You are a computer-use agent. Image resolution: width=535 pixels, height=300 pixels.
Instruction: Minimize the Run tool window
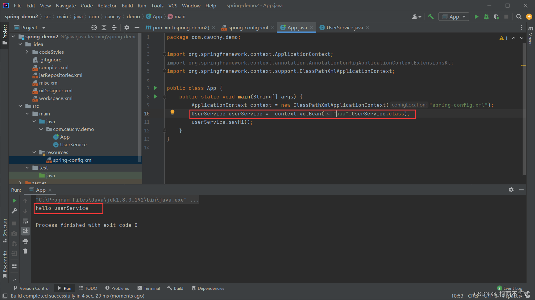pos(521,190)
